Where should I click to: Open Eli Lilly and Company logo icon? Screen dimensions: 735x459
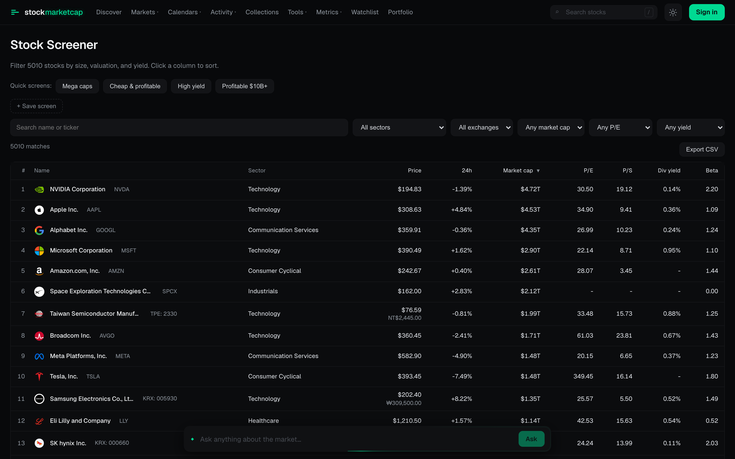[x=39, y=421]
